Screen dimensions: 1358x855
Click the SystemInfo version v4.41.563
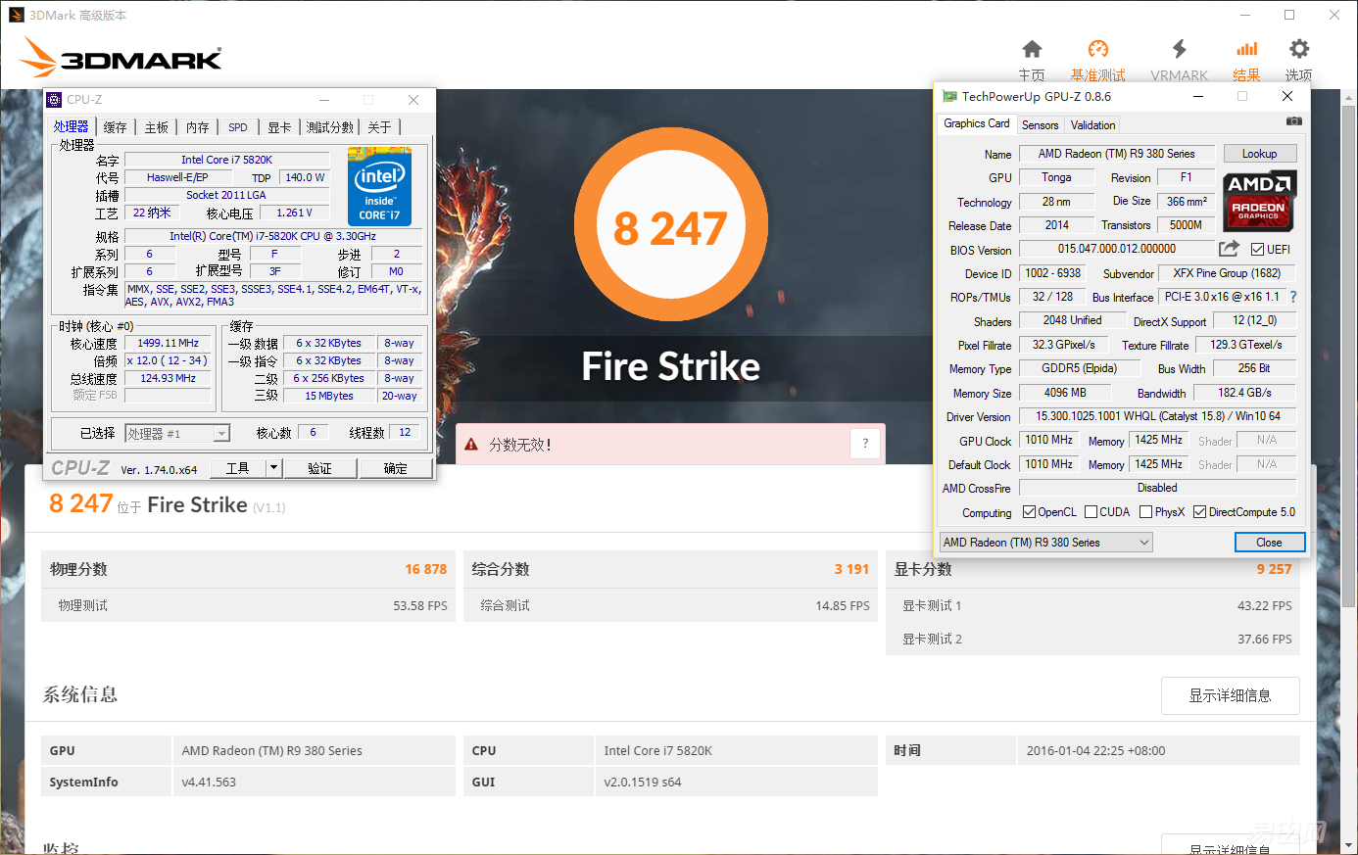click(x=209, y=782)
